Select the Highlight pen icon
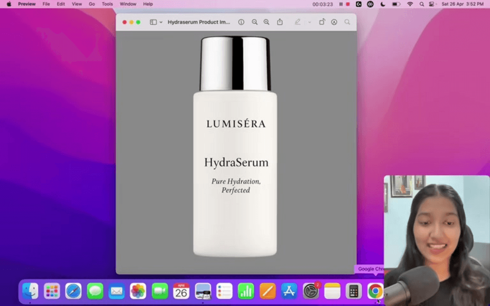 click(298, 22)
